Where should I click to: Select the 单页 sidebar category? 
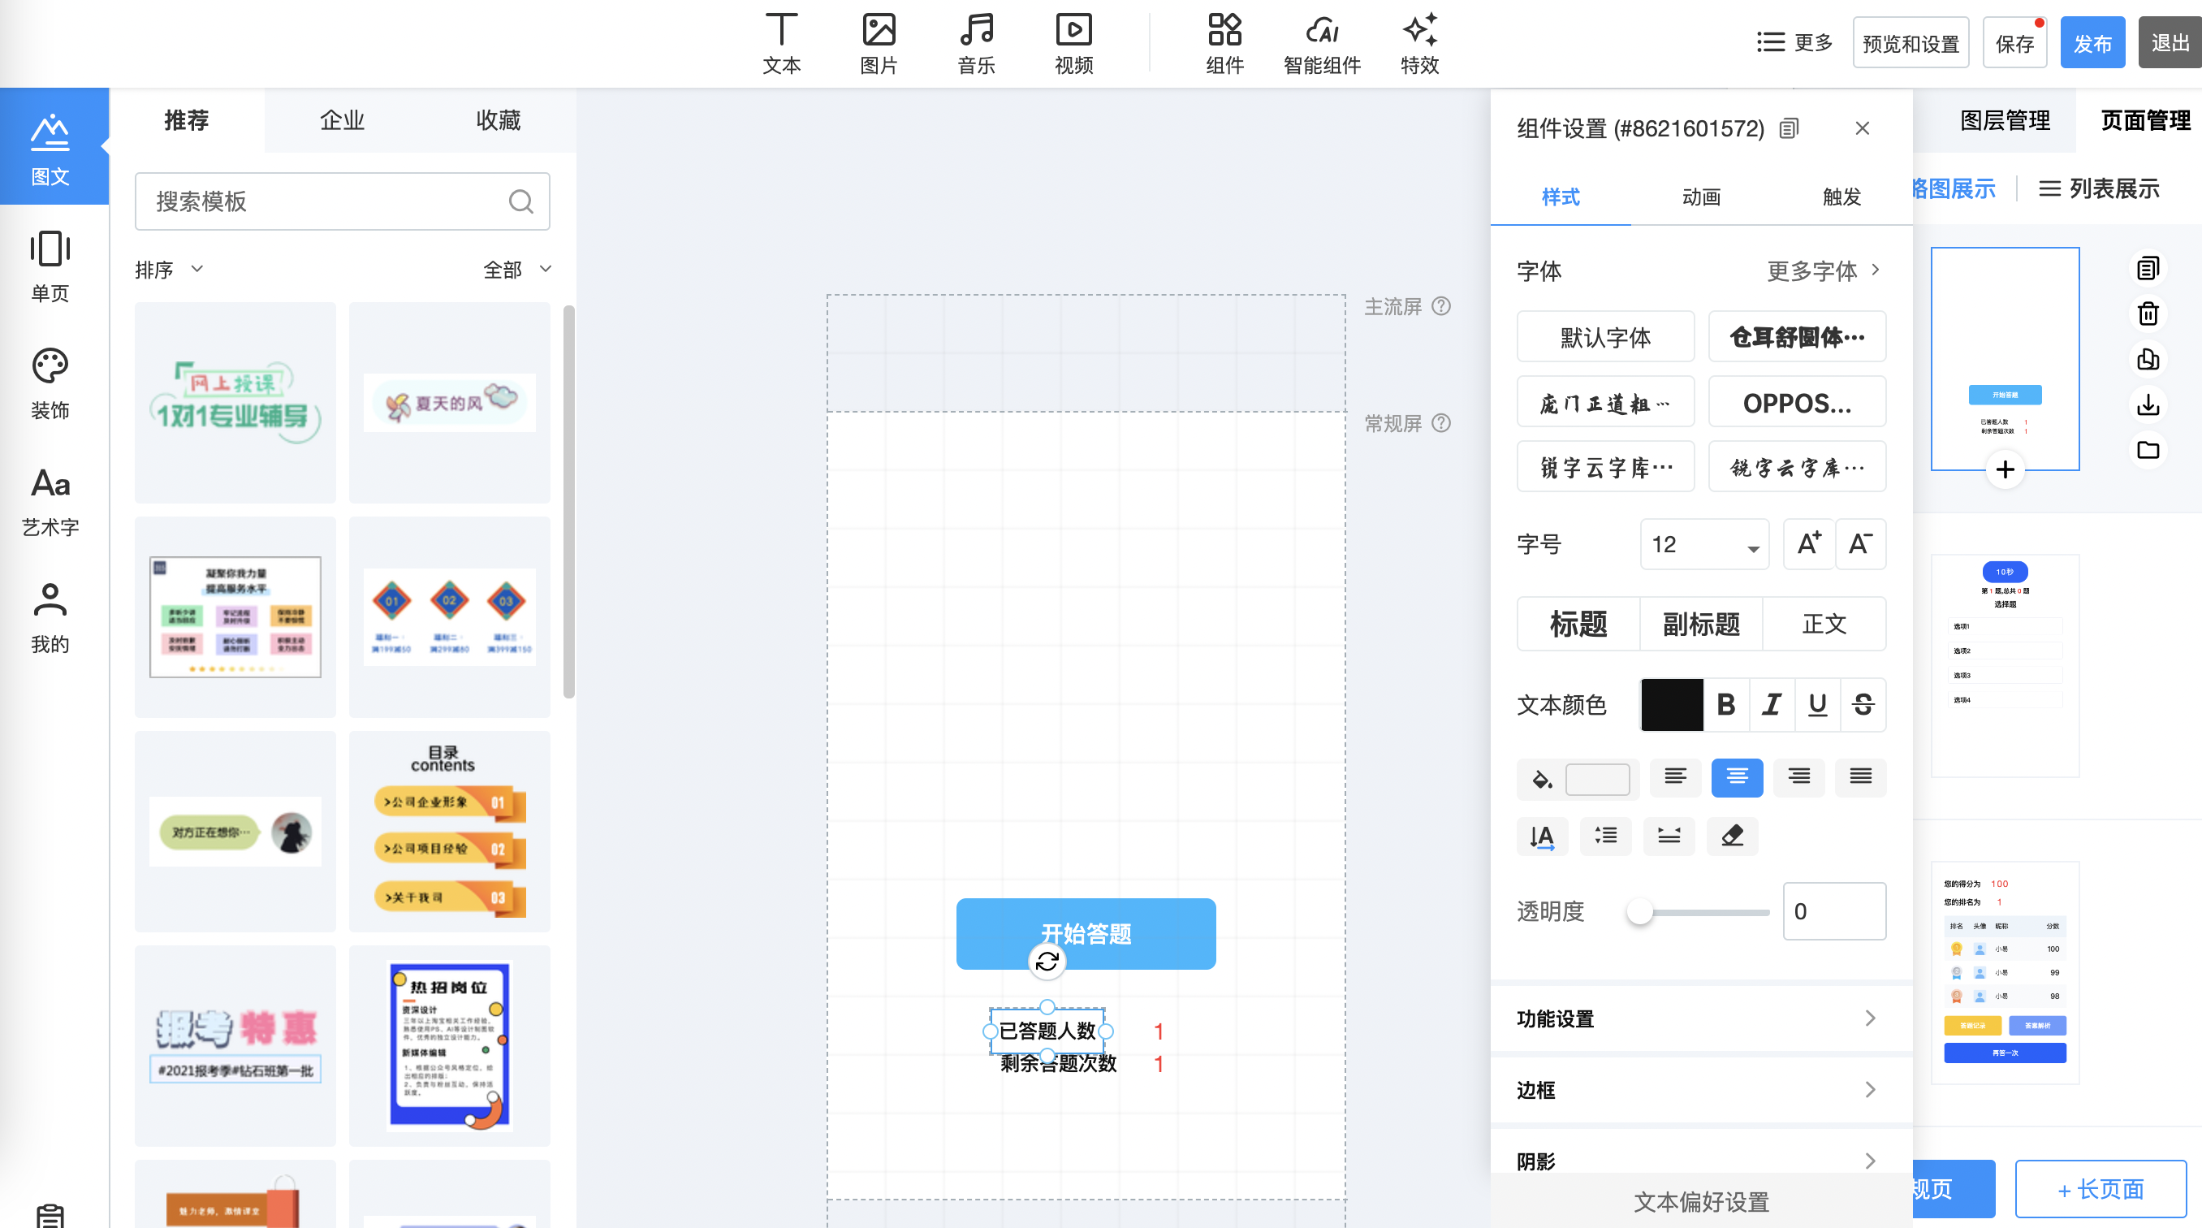(x=50, y=266)
